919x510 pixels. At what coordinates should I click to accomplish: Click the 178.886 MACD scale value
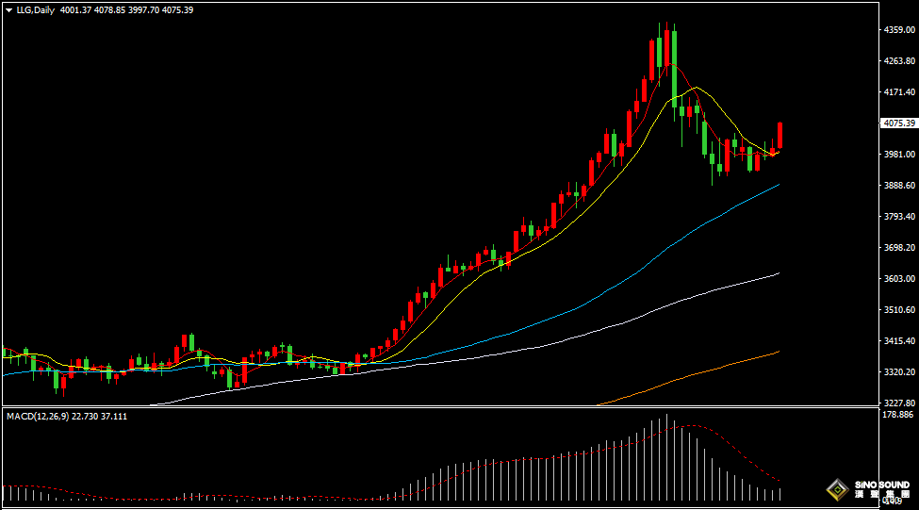(899, 415)
